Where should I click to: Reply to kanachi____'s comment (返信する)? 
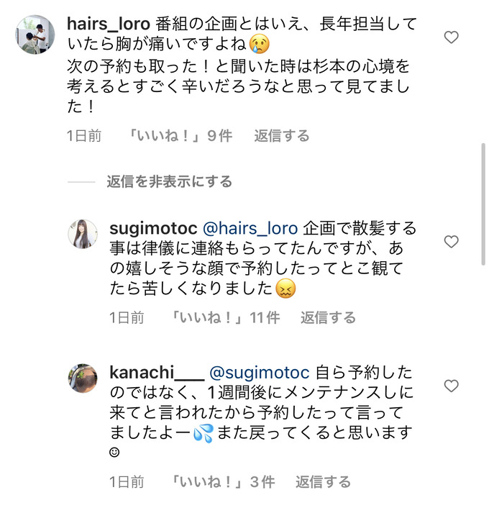tap(323, 482)
